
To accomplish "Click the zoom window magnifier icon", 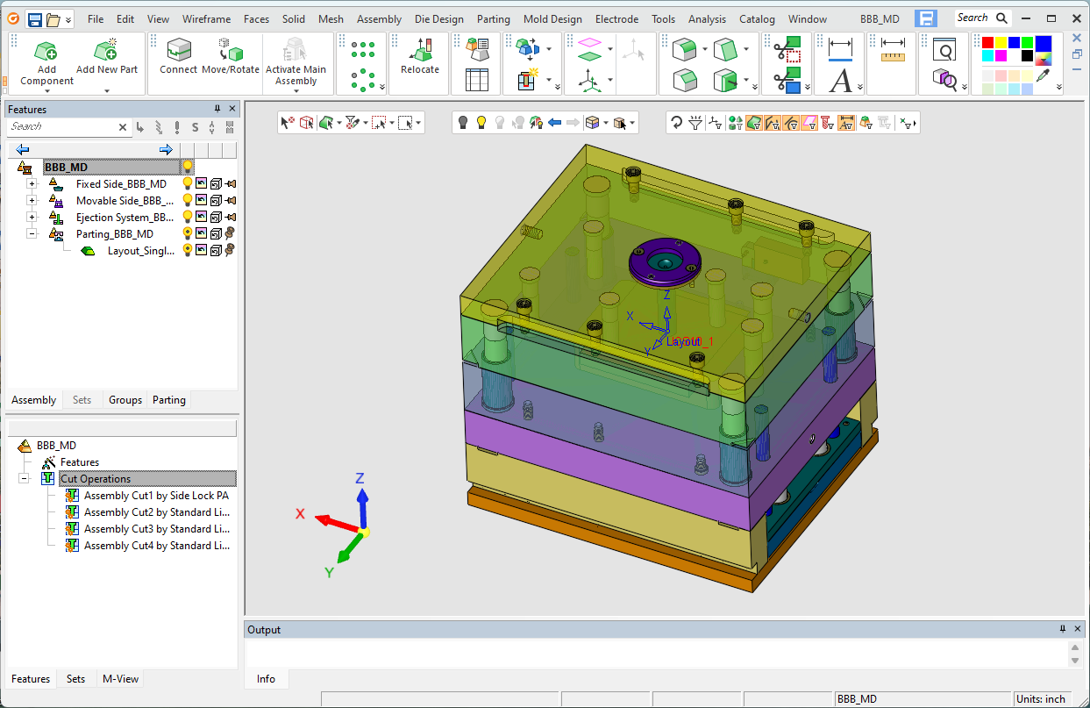I will click(x=944, y=50).
